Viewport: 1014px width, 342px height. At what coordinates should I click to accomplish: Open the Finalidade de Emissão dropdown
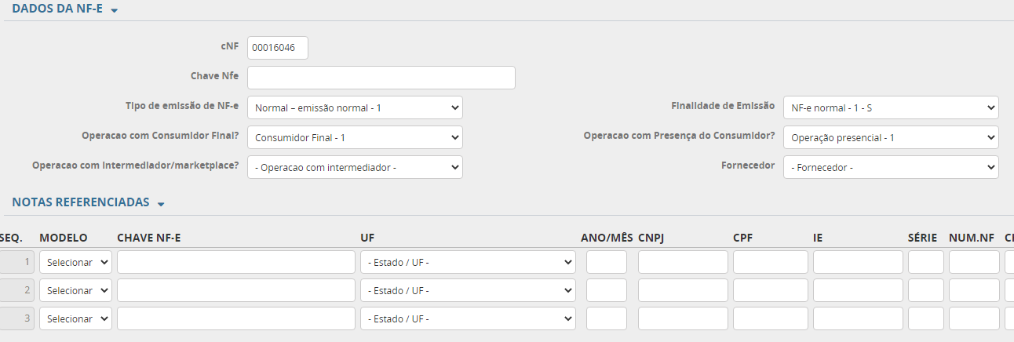point(890,107)
